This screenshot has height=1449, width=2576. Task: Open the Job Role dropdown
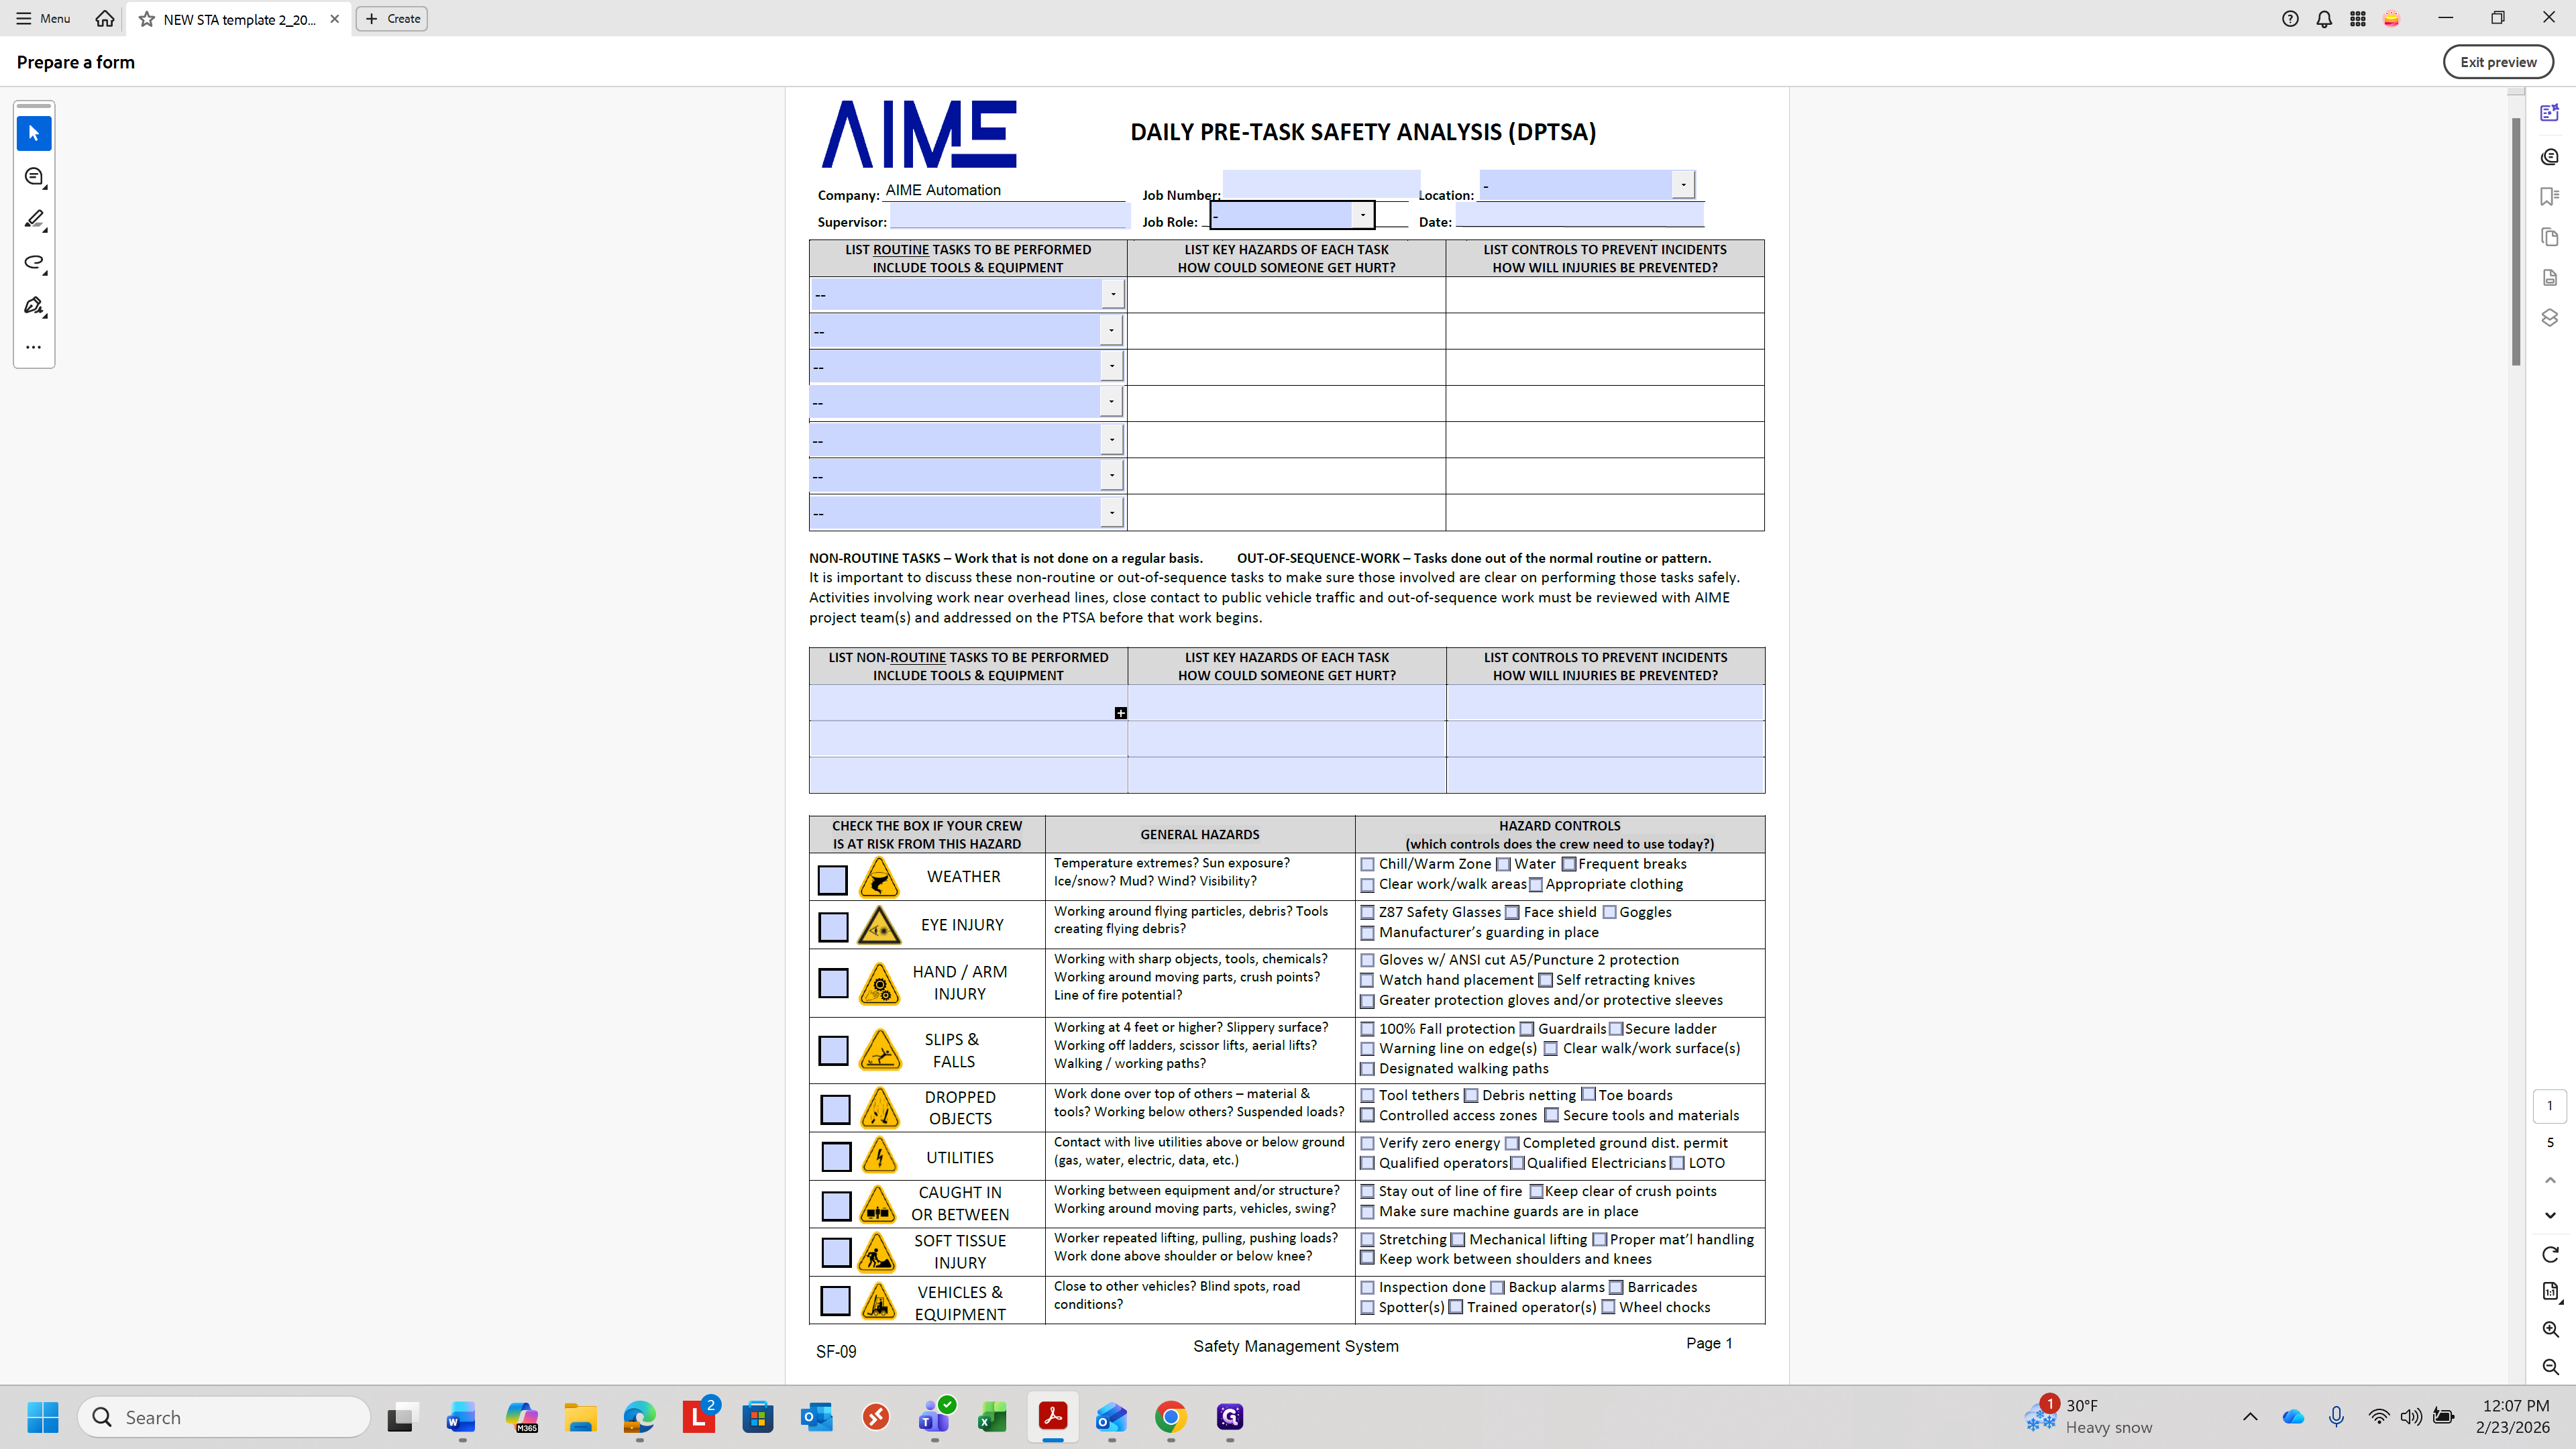tap(1362, 214)
